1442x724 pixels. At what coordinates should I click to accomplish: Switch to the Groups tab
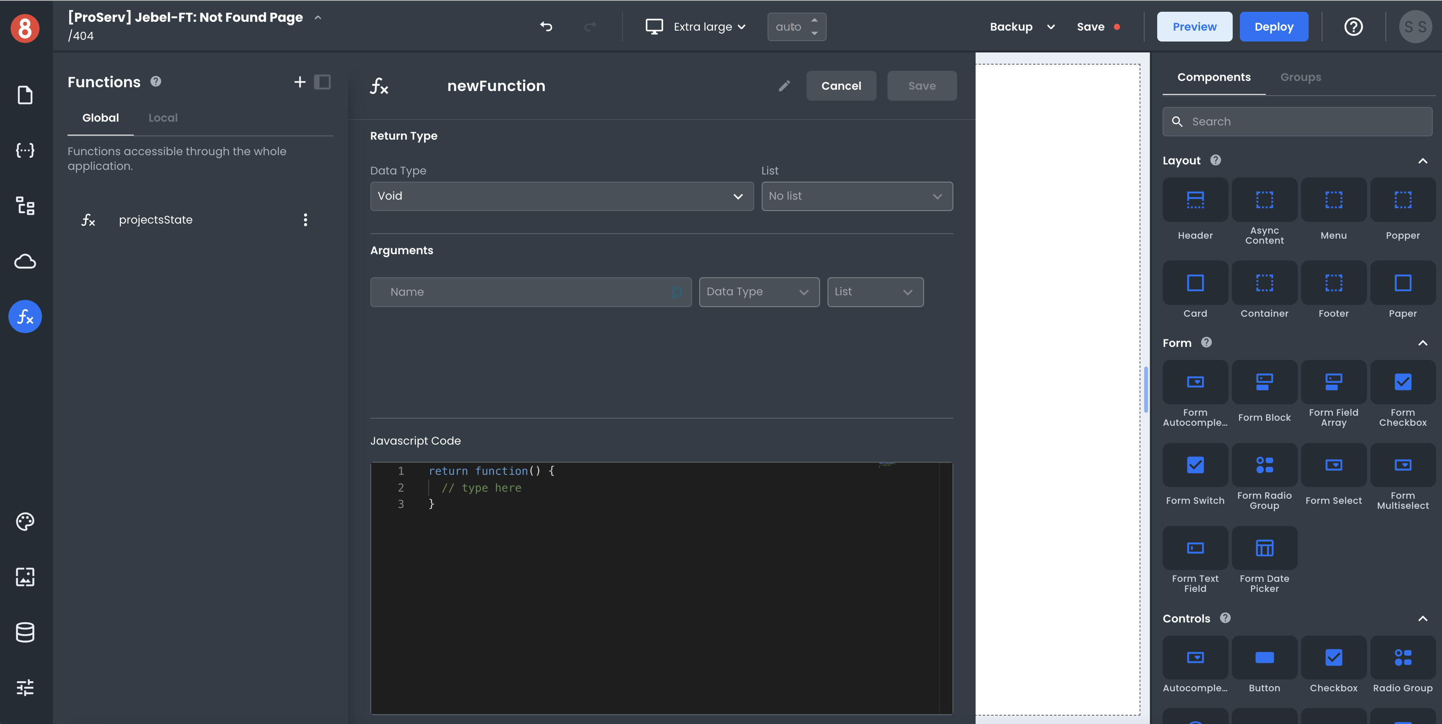1300,77
